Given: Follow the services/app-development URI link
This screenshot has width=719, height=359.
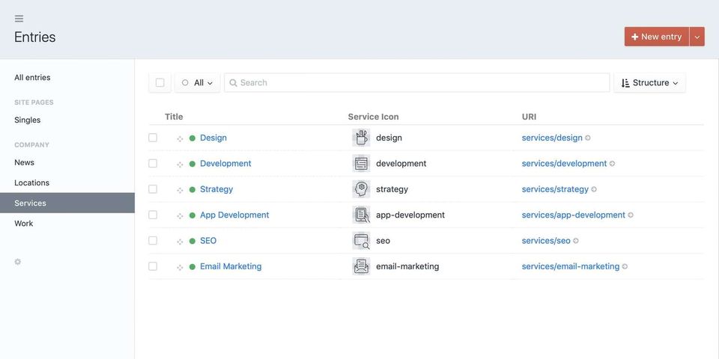Looking at the screenshot, I should tap(574, 215).
